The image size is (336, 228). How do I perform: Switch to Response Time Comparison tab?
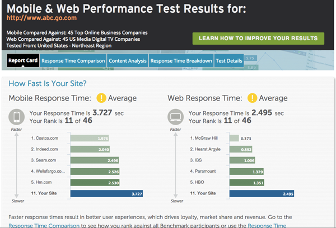[x=73, y=61]
